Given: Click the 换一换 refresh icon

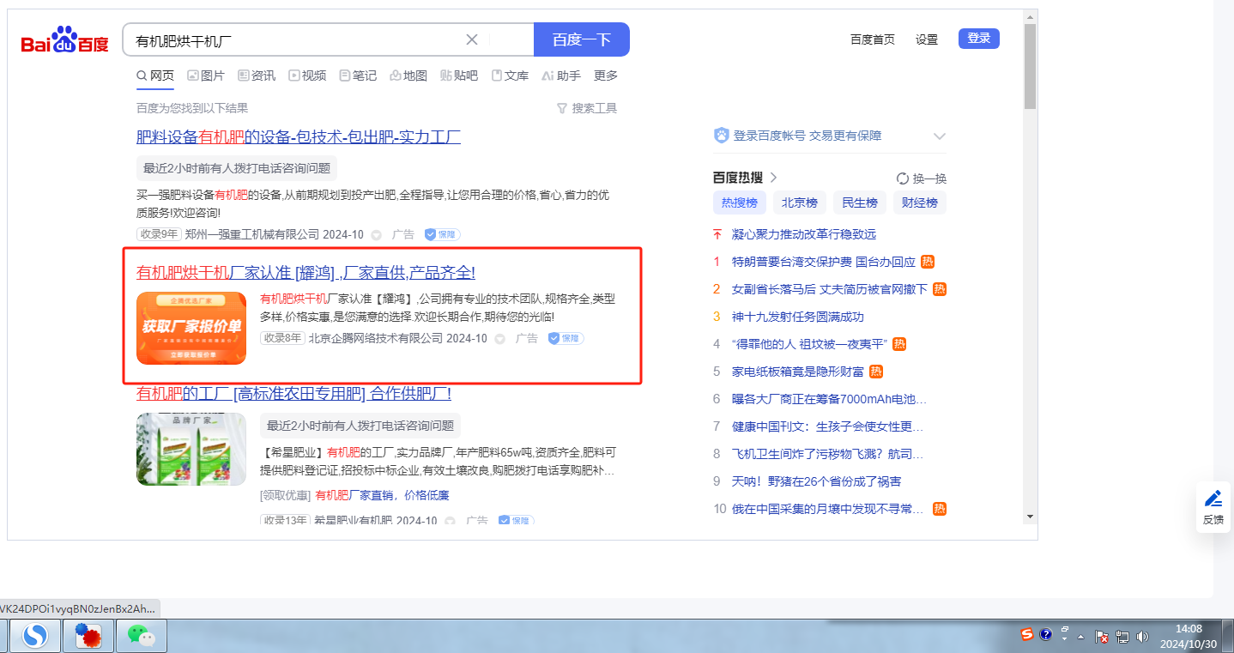Looking at the screenshot, I should [902, 178].
